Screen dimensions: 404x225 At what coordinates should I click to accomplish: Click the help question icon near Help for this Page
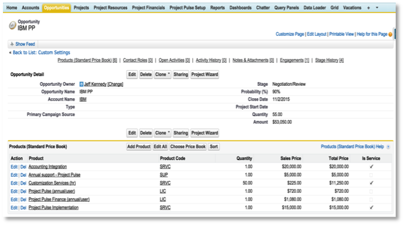pos(390,35)
